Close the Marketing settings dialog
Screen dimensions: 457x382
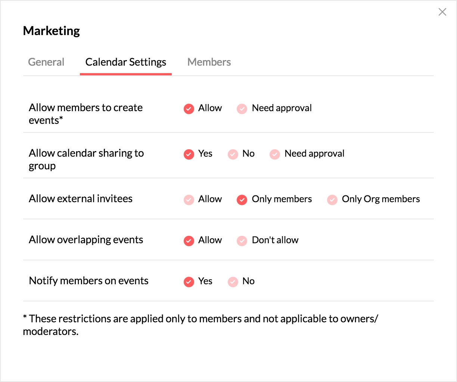(x=442, y=12)
